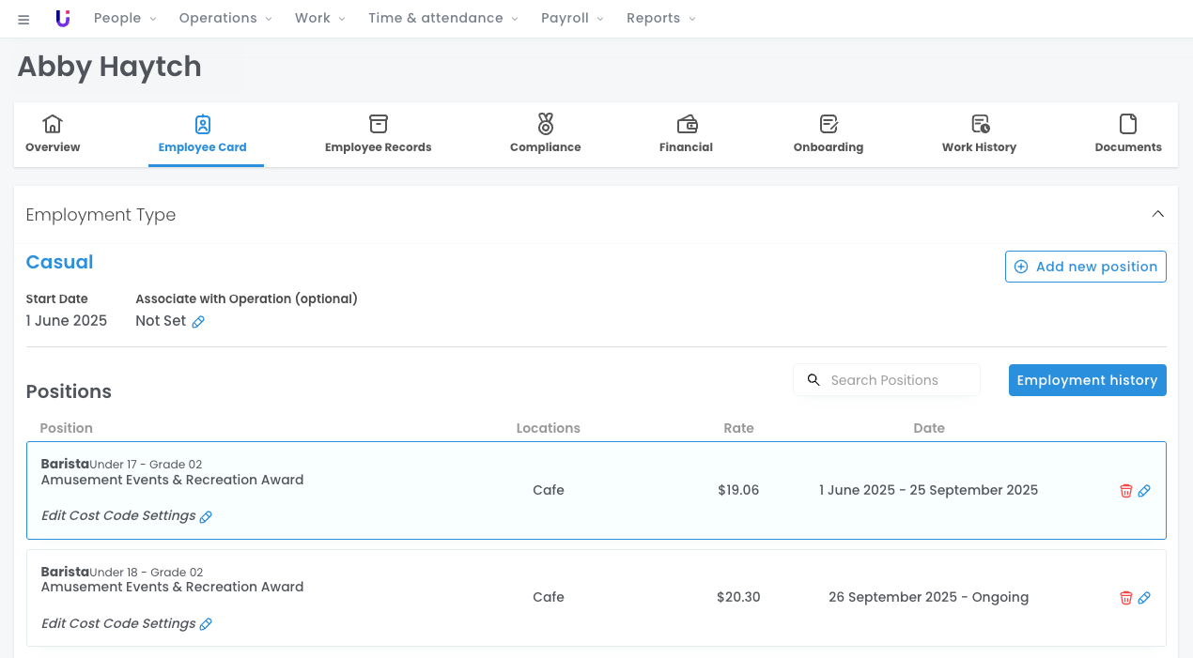This screenshot has width=1193, height=658.
Task: Edit Cost Code Settings for Under 17 Barista
Action: click(206, 516)
